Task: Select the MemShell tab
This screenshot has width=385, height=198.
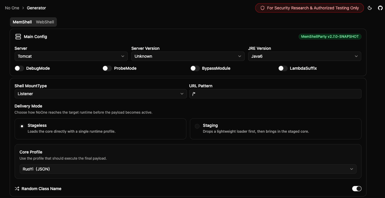Action: click(22, 22)
